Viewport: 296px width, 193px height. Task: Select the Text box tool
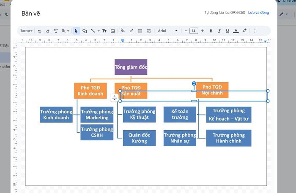pos(104,31)
